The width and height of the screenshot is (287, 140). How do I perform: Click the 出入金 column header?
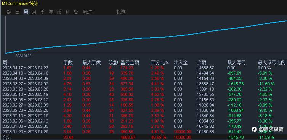pos(181,63)
